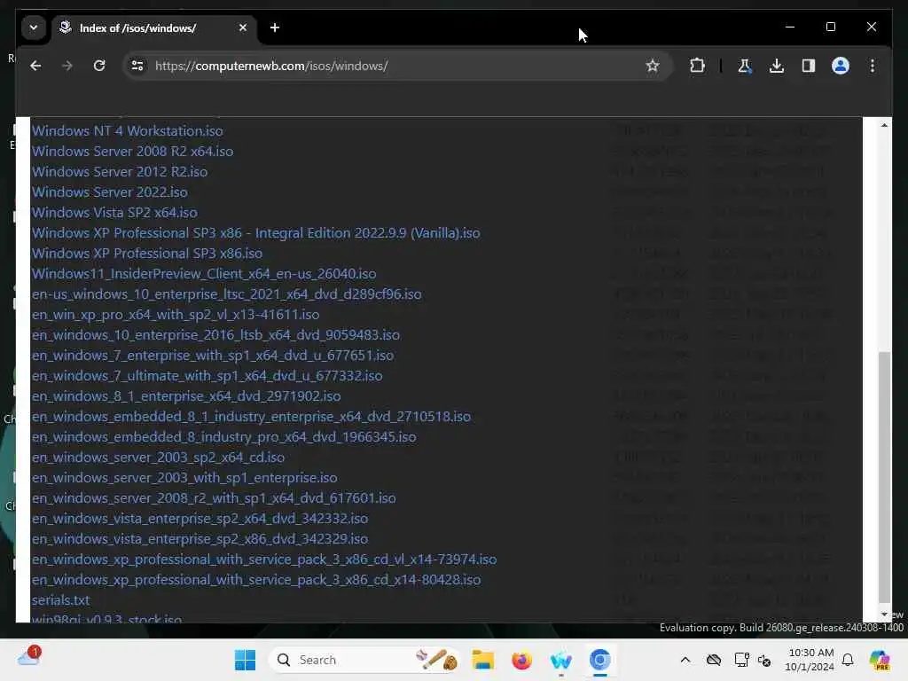This screenshot has height=681, width=908.
Task: Click the forward navigation arrow
Action: (x=67, y=66)
